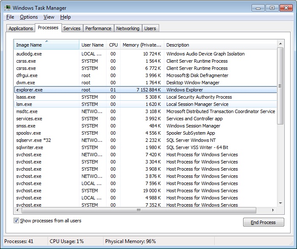Screen dimensions: 297x249
Task: Open the Help menu
Action: coord(65,17)
